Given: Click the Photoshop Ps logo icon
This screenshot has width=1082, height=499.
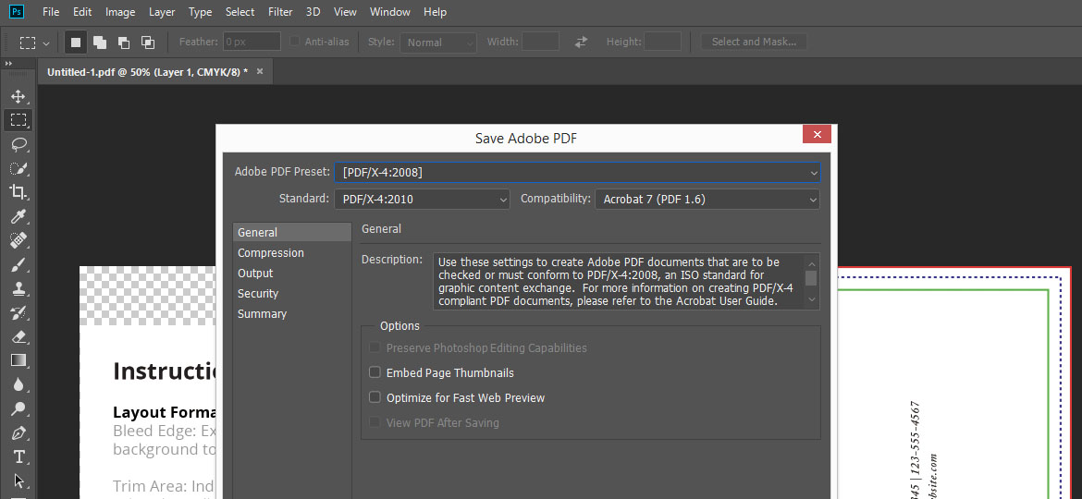Looking at the screenshot, I should click(x=17, y=12).
